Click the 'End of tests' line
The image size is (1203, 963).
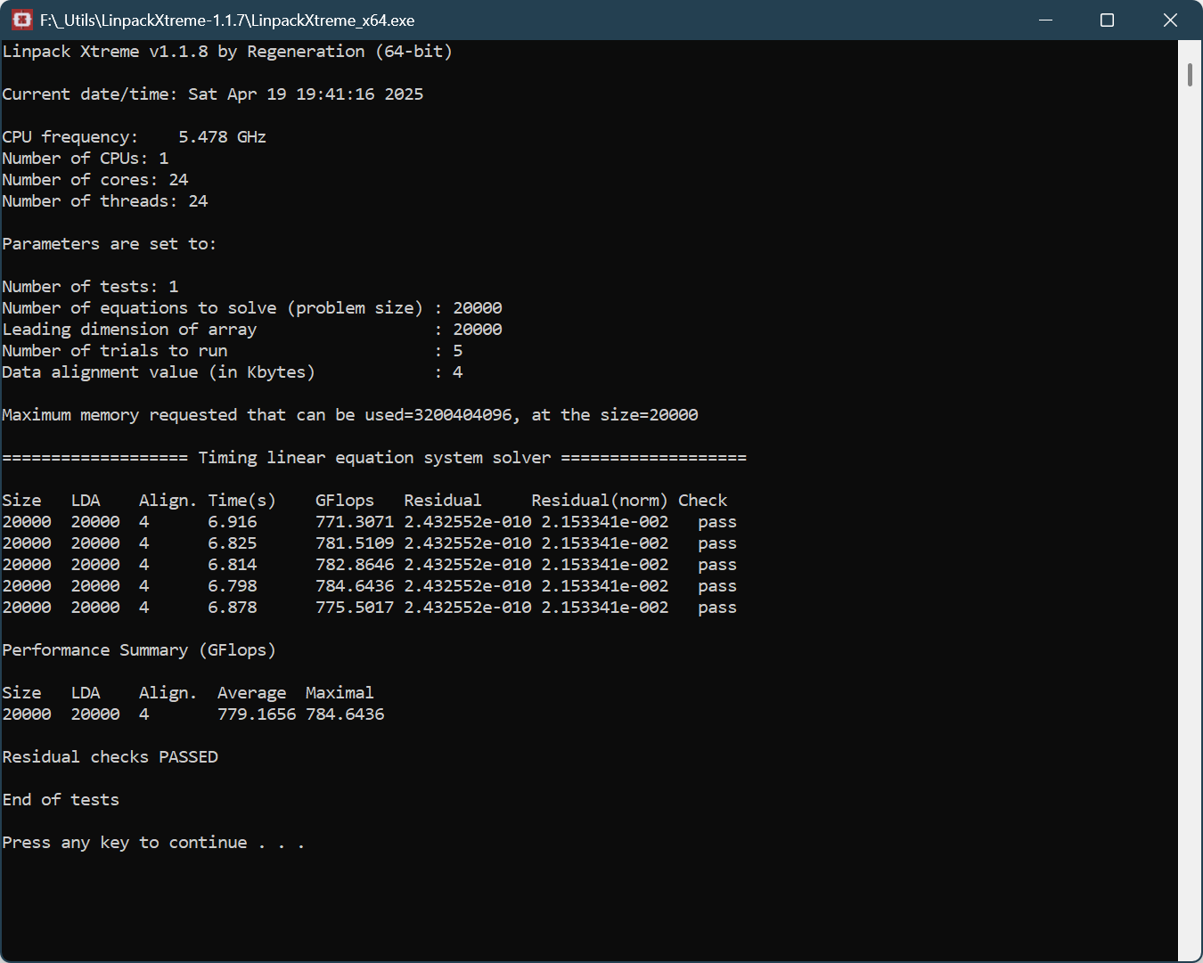(x=61, y=800)
